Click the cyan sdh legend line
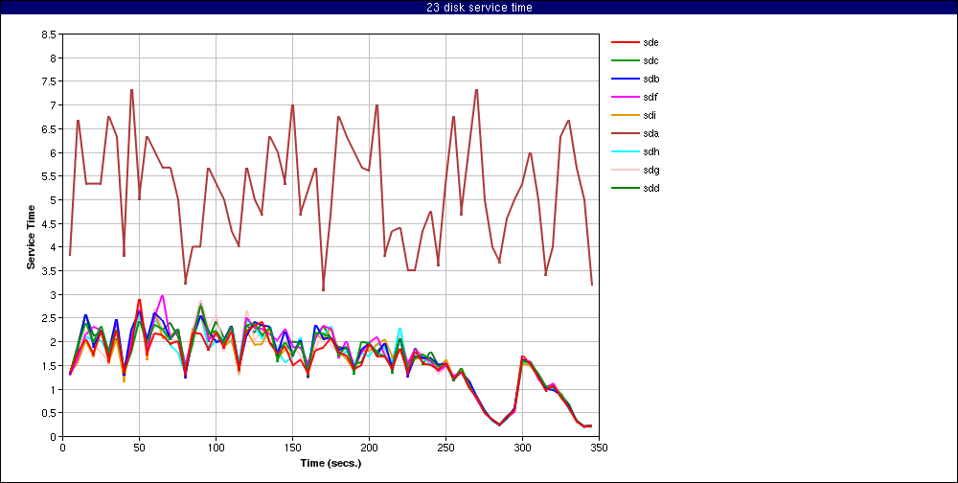958x483 pixels. 624,151
